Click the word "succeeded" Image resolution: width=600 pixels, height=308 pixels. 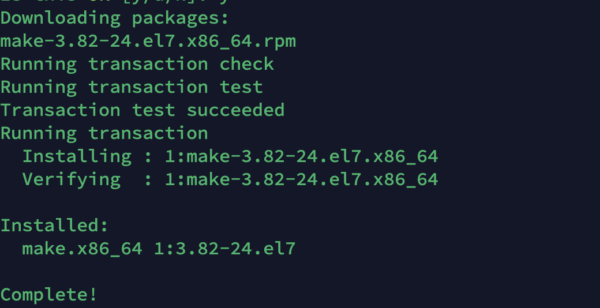(x=235, y=110)
